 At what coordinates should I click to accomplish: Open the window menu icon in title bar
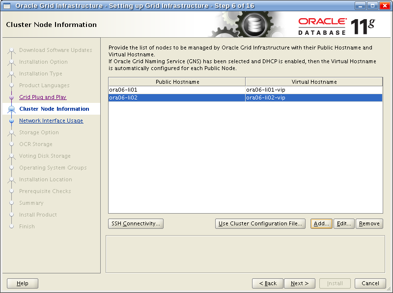[7, 6]
